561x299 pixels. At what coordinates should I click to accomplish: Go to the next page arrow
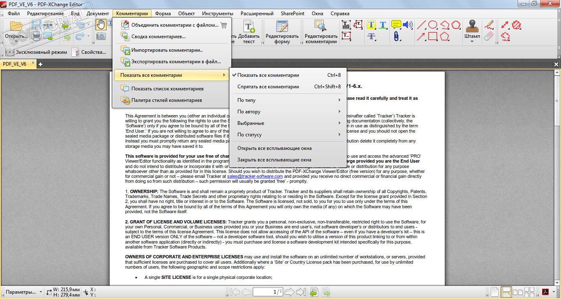click(289, 292)
